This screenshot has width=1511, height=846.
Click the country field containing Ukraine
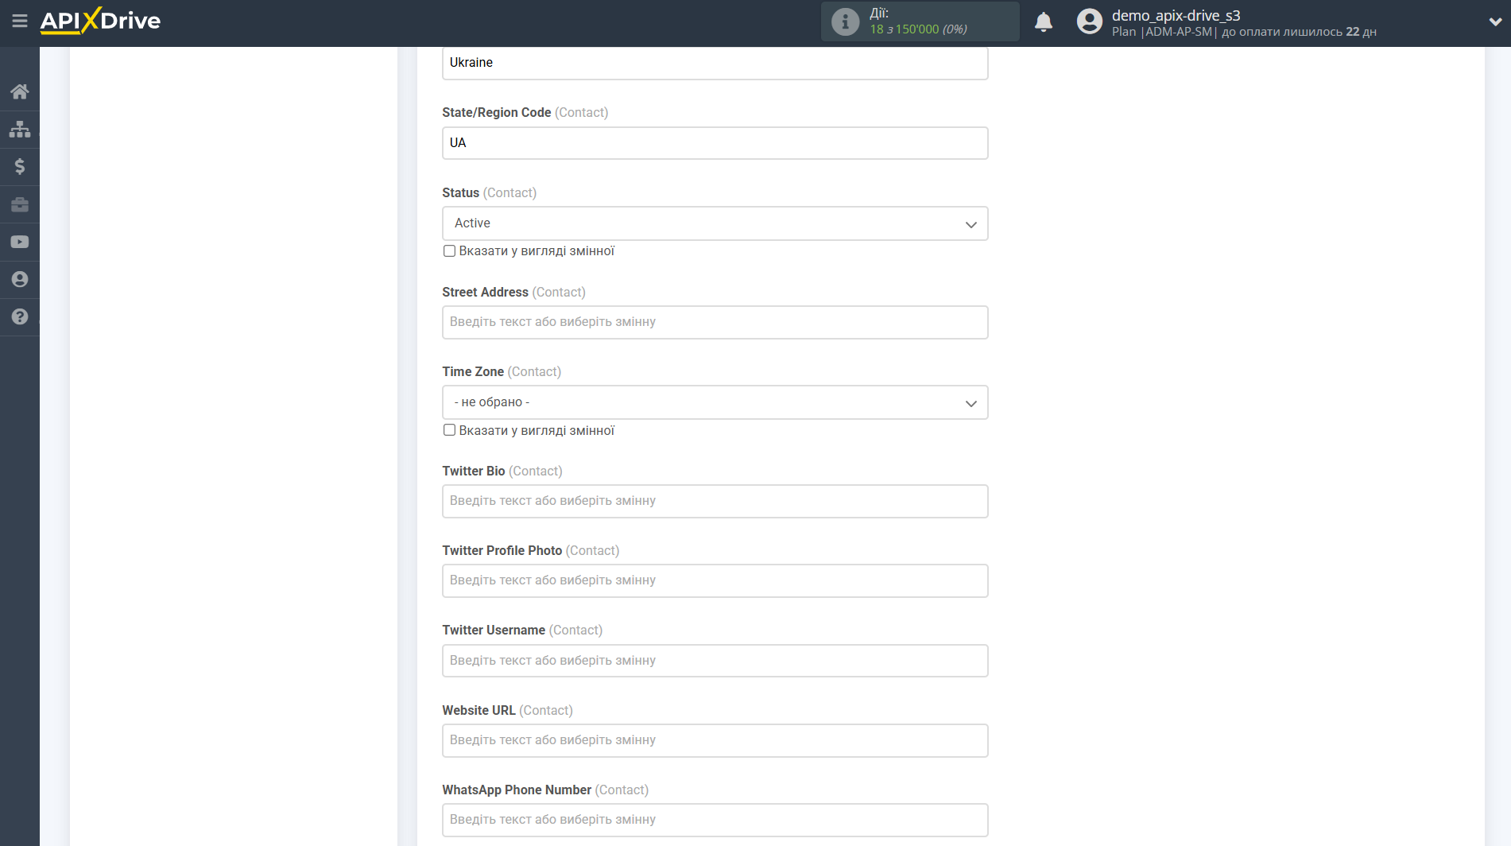coord(715,63)
